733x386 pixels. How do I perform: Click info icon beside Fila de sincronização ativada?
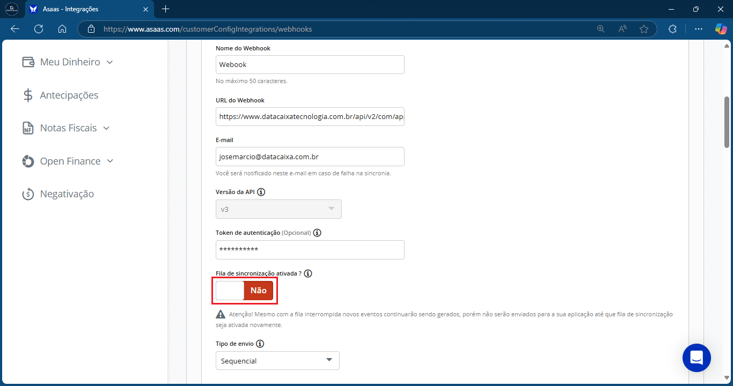click(307, 273)
